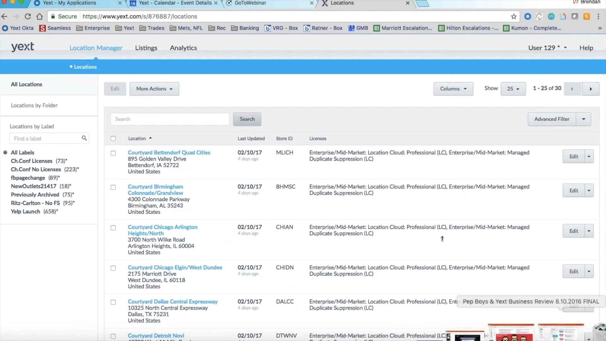Open the Listings section
Screen dimensions: 606x341
146,48
